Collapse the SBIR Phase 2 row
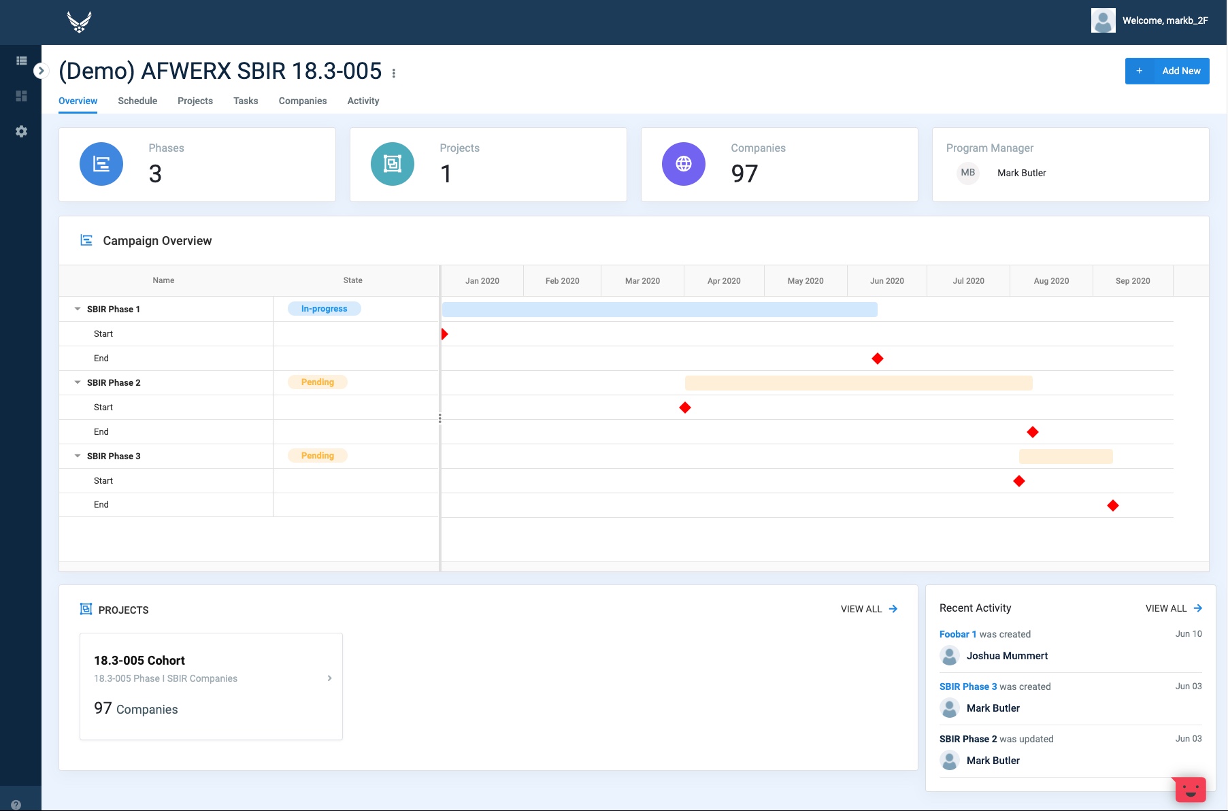The height and width of the screenshot is (811, 1228). 78,382
